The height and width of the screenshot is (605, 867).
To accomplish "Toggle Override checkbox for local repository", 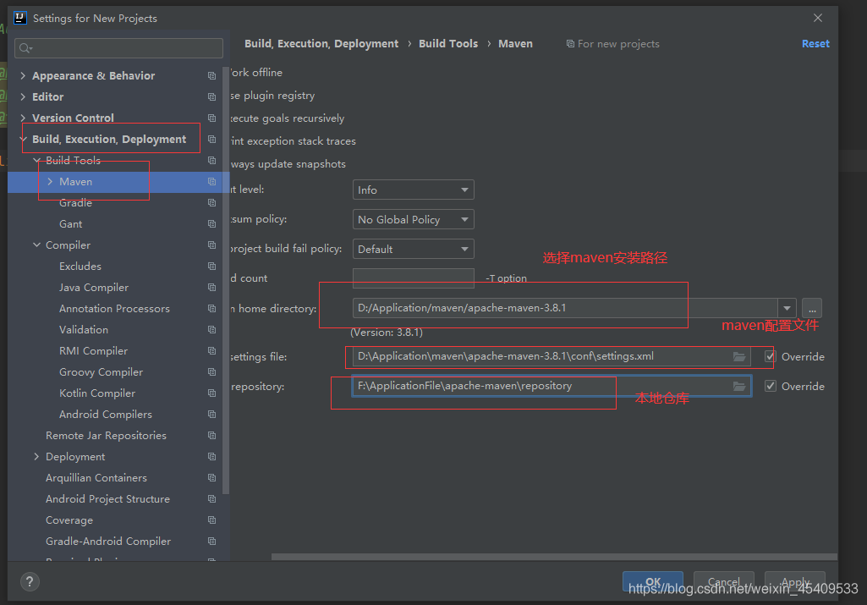I will pos(771,386).
